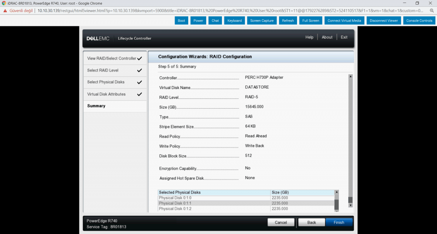Take a Screen Capture
Image resolution: width=437 pixels, height=234 pixels.
[262, 20]
